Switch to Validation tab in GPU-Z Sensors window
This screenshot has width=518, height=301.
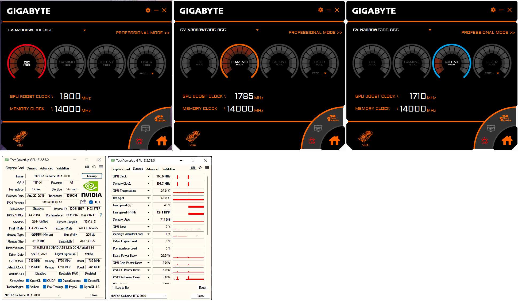click(169, 169)
